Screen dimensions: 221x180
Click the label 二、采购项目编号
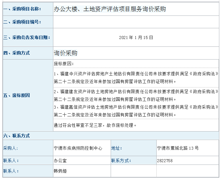pos(22,22)
